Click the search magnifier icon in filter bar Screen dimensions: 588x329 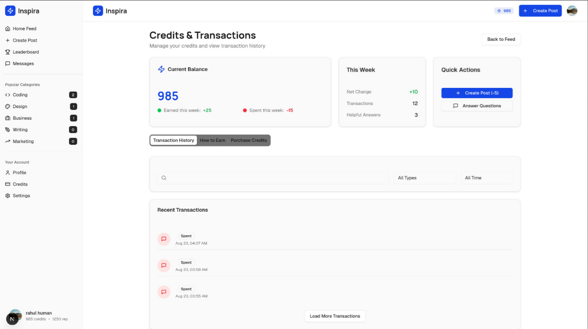(x=164, y=178)
